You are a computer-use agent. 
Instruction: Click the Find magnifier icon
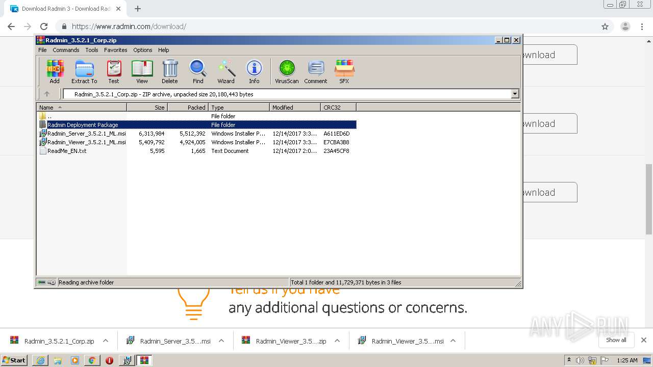tap(198, 71)
